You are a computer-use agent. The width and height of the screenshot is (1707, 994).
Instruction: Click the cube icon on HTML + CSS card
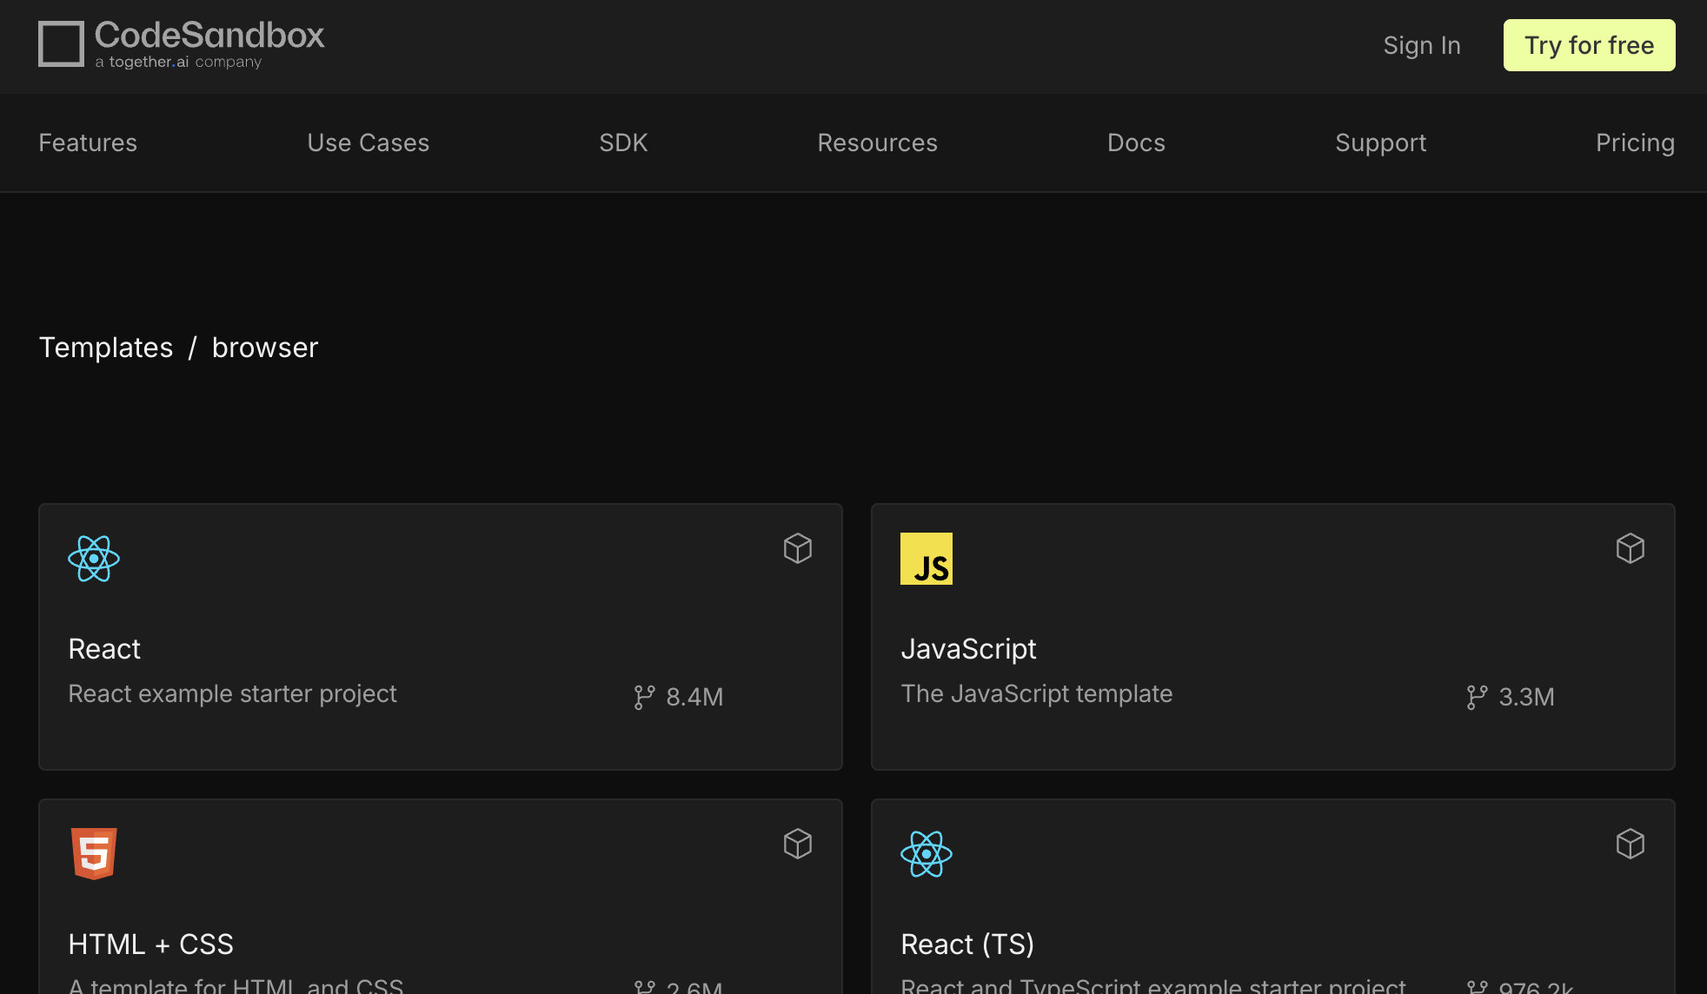(798, 844)
